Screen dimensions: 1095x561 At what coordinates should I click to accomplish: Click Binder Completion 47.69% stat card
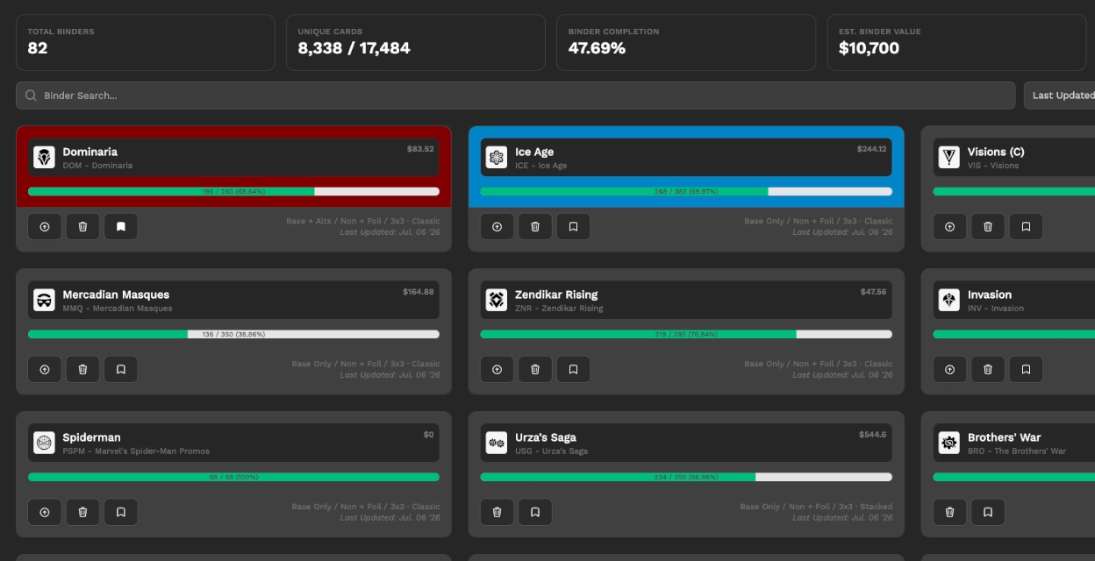tap(686, 42)
